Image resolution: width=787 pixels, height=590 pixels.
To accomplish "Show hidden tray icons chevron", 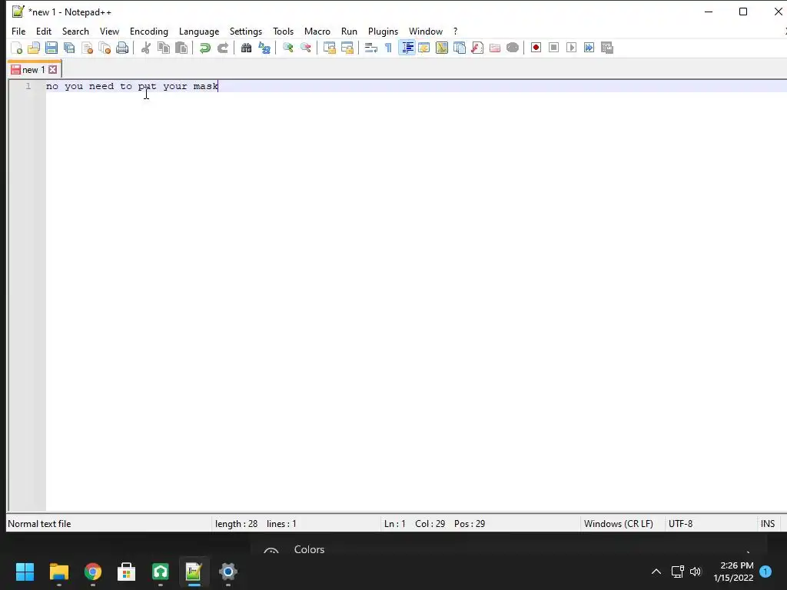I will (656, 572).
